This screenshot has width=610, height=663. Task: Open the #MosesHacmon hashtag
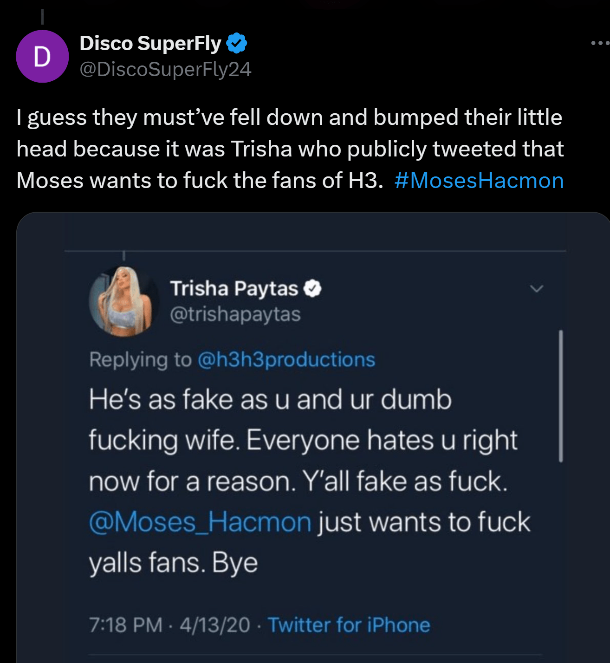coord(479,181)
